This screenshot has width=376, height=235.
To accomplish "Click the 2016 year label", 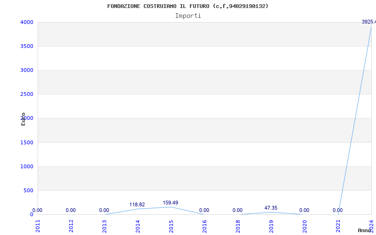I will (x=204, y=226).
